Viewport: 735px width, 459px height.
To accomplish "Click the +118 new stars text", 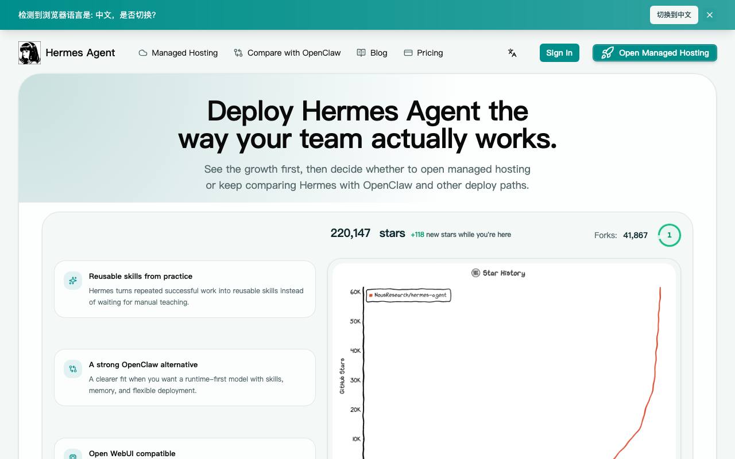I will point(461,234).
